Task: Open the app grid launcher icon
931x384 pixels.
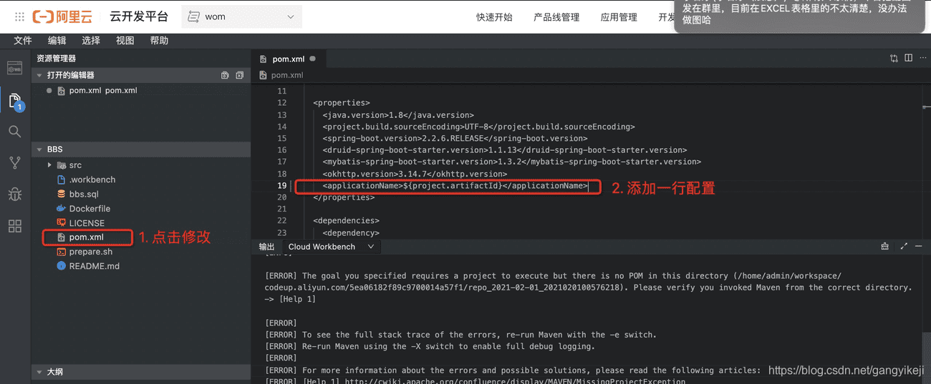Action: pos(19,16)
